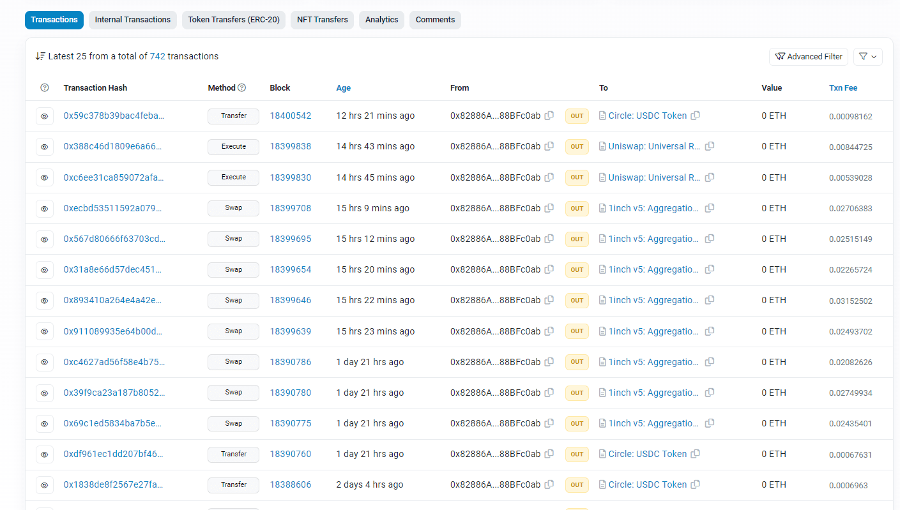The image size is (900, 510).
Task: Preview transaction 0x31a8e66d57dec451 with eye icon
Action: click(x=45, y=270)
